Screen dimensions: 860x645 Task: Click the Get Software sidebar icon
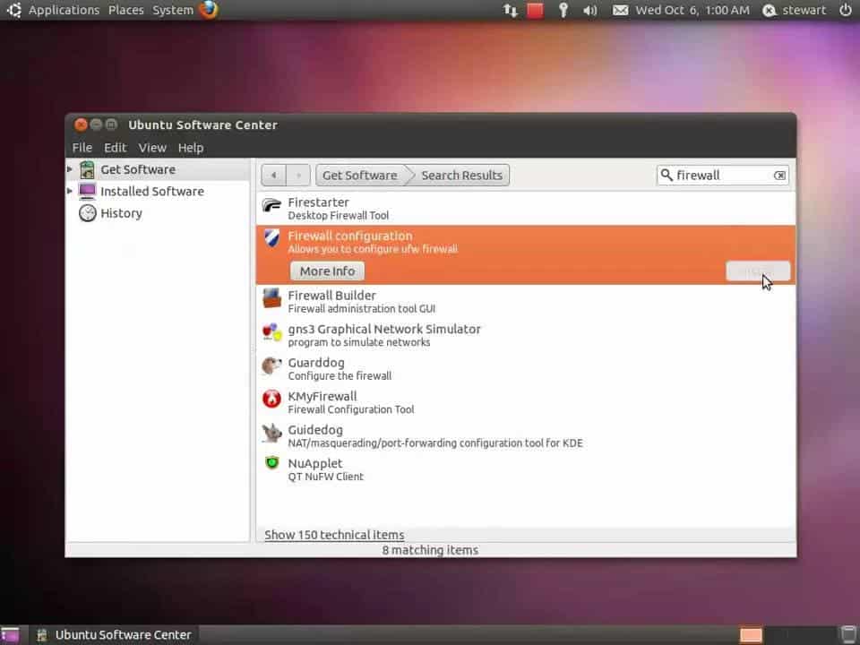tap(87, 170)
